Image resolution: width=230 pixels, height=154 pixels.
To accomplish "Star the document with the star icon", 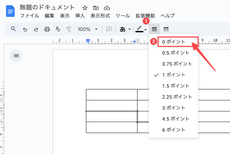I will coord(85,8).
